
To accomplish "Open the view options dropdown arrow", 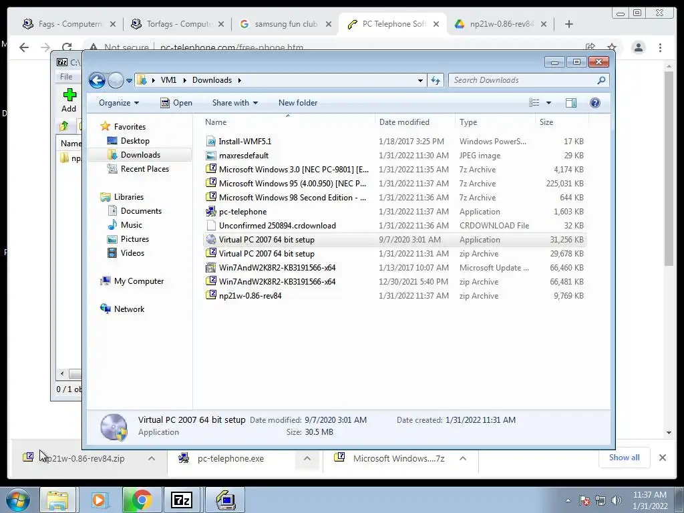I will 549,103.
